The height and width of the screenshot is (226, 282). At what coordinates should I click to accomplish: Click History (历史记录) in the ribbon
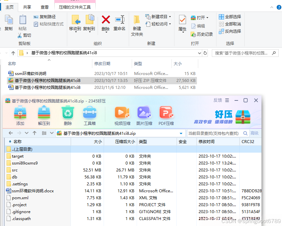tap(202, 34)
